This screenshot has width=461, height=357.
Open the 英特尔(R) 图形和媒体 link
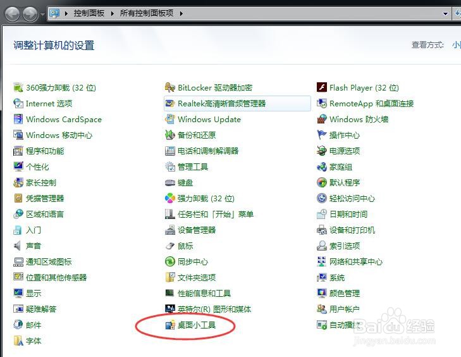tap(214, 310)
